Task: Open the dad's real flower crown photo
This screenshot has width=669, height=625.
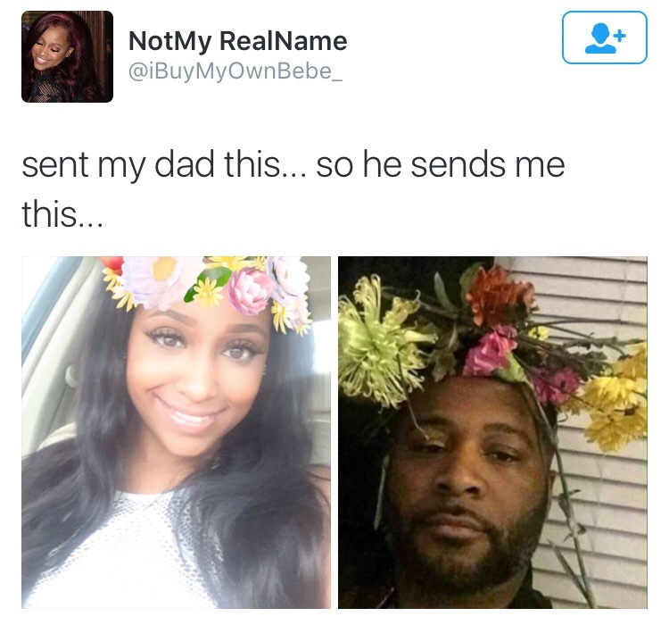Action: [492, 432]
